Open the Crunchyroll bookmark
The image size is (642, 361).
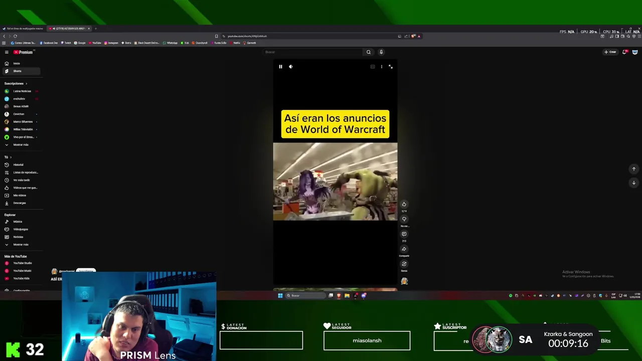[x=200, y=43]
